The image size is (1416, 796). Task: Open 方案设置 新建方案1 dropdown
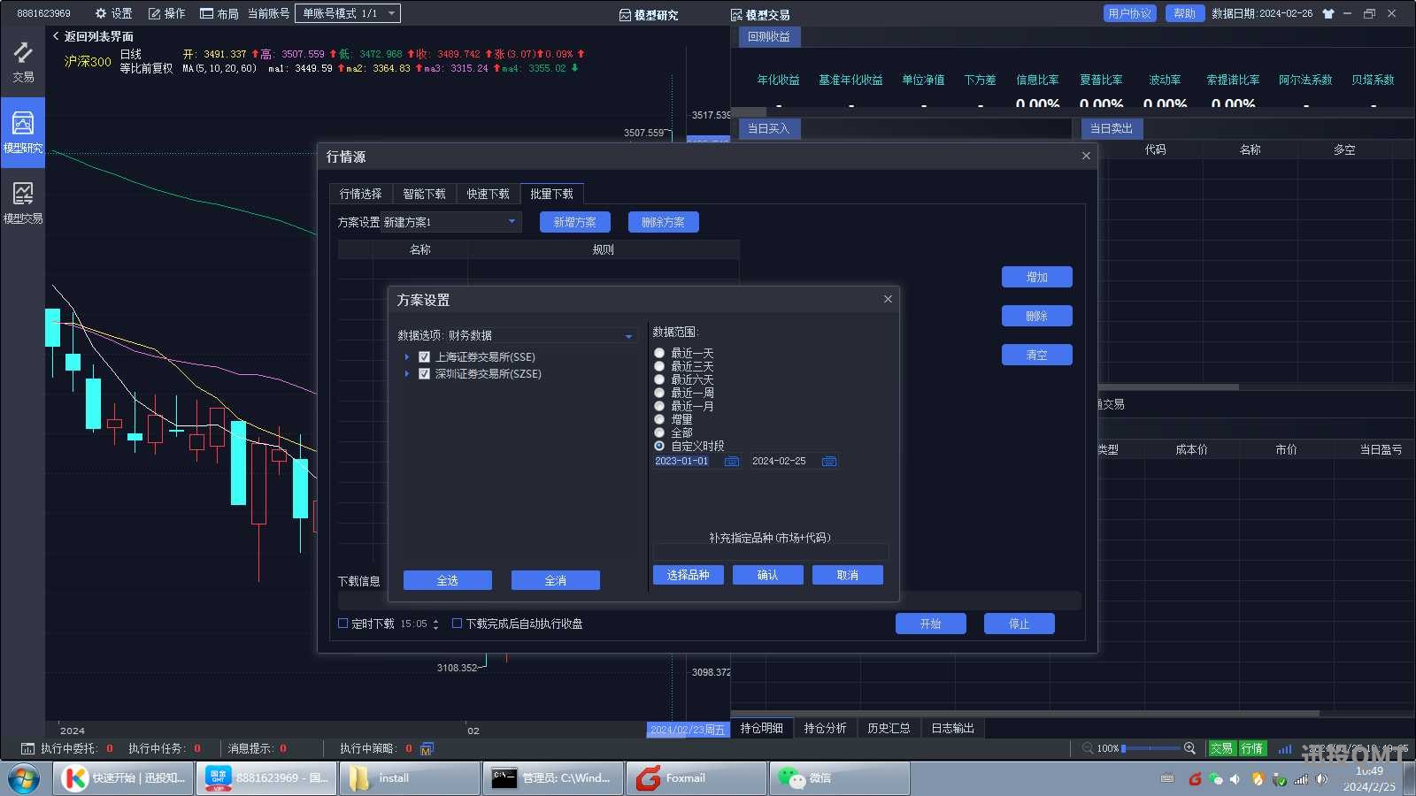click(450, 222)
